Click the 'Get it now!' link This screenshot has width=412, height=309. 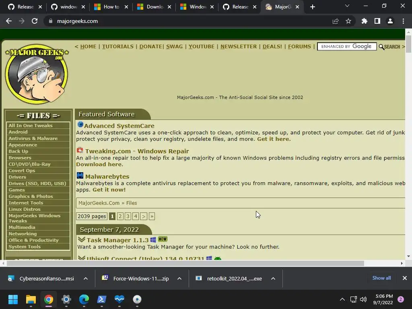109,190
